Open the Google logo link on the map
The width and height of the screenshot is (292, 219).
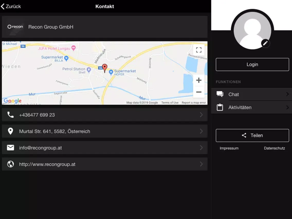(x=13, y=101)
